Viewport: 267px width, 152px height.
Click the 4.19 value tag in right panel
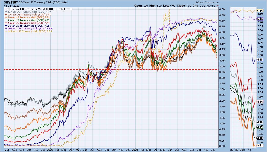point(260,122)
